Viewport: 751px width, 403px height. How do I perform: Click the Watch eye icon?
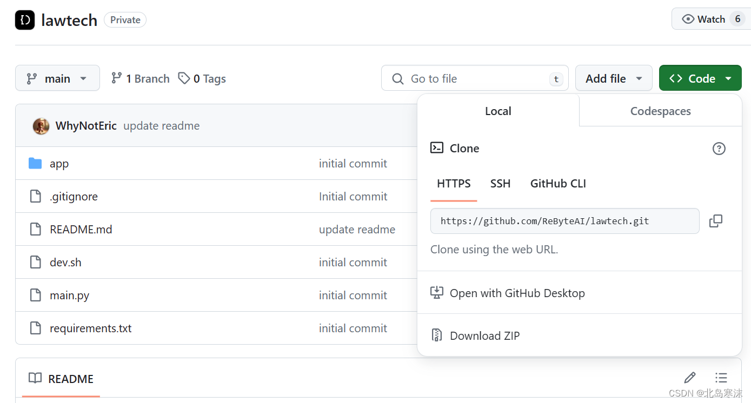pos(688,19)
